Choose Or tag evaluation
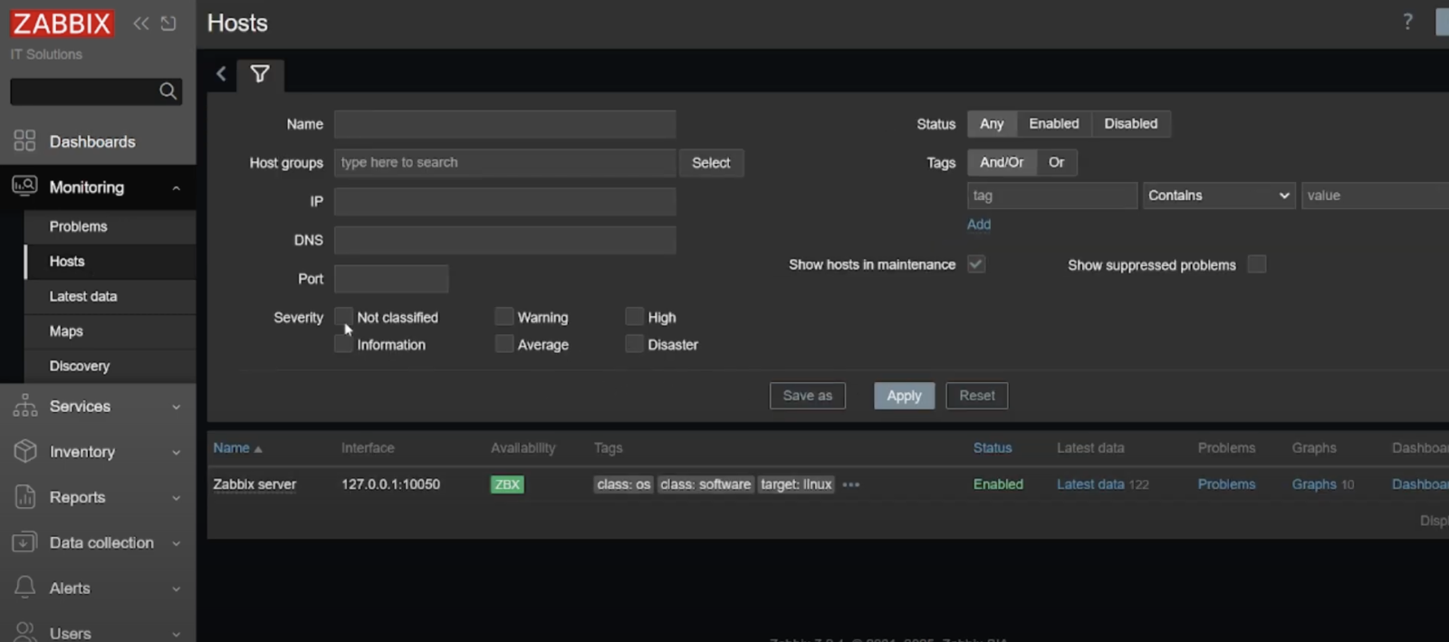 (1057, 162)
